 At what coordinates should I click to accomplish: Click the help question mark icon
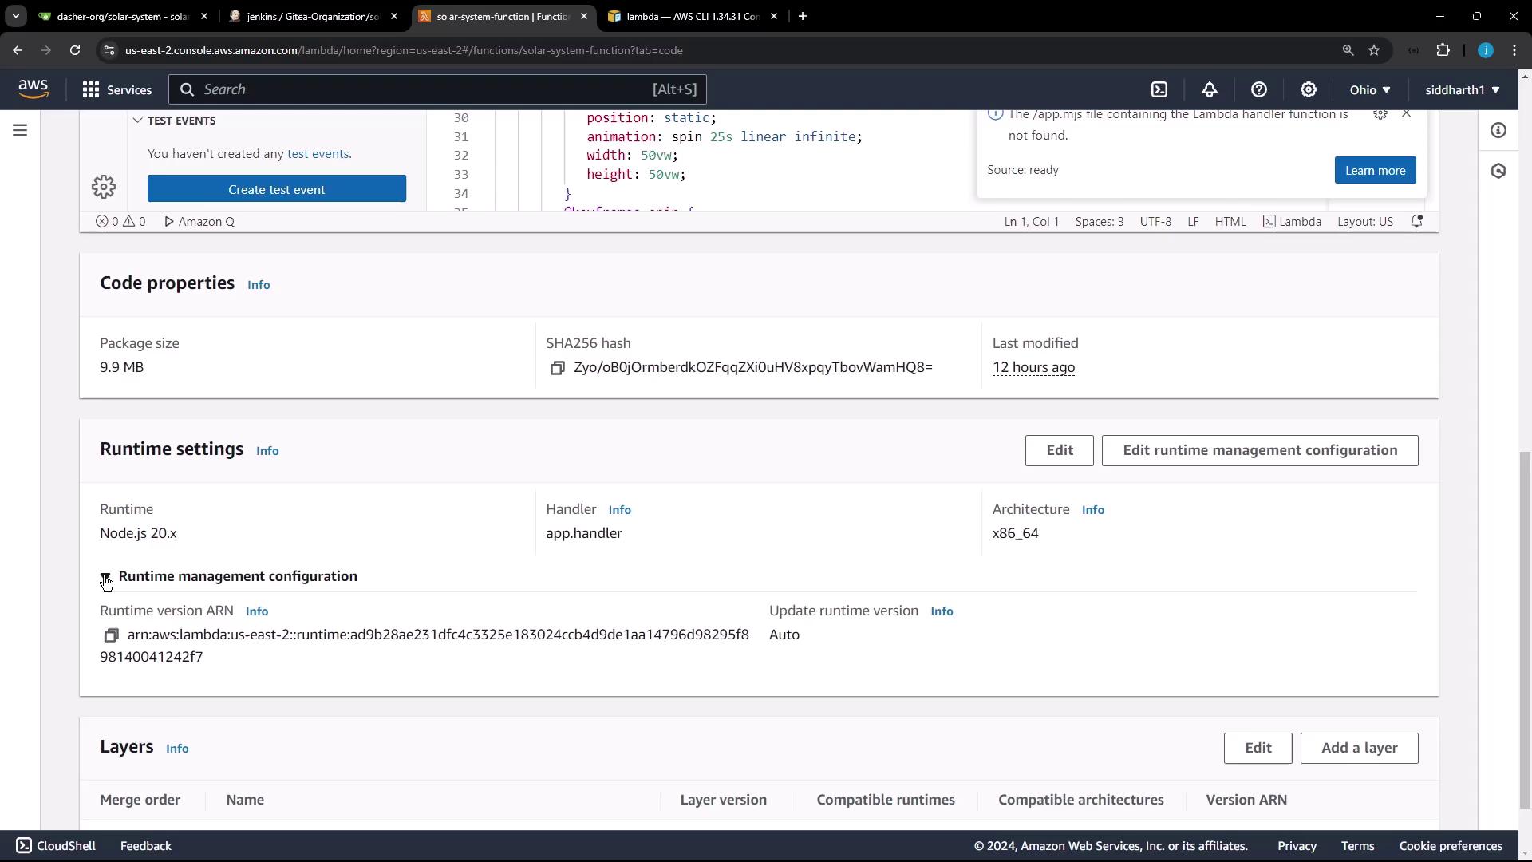click(x=1259, y=89)
